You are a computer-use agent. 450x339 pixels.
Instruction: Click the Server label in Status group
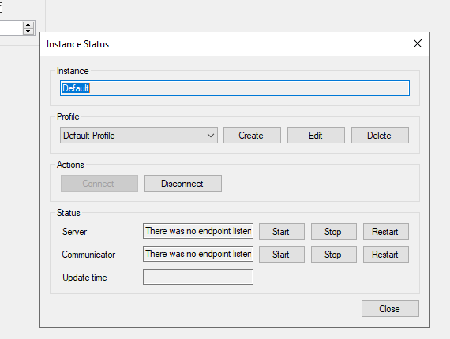75,232
